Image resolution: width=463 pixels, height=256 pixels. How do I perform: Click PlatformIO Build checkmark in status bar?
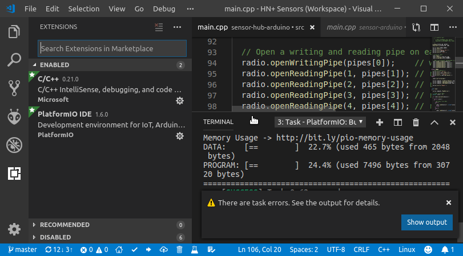point(134,250)
